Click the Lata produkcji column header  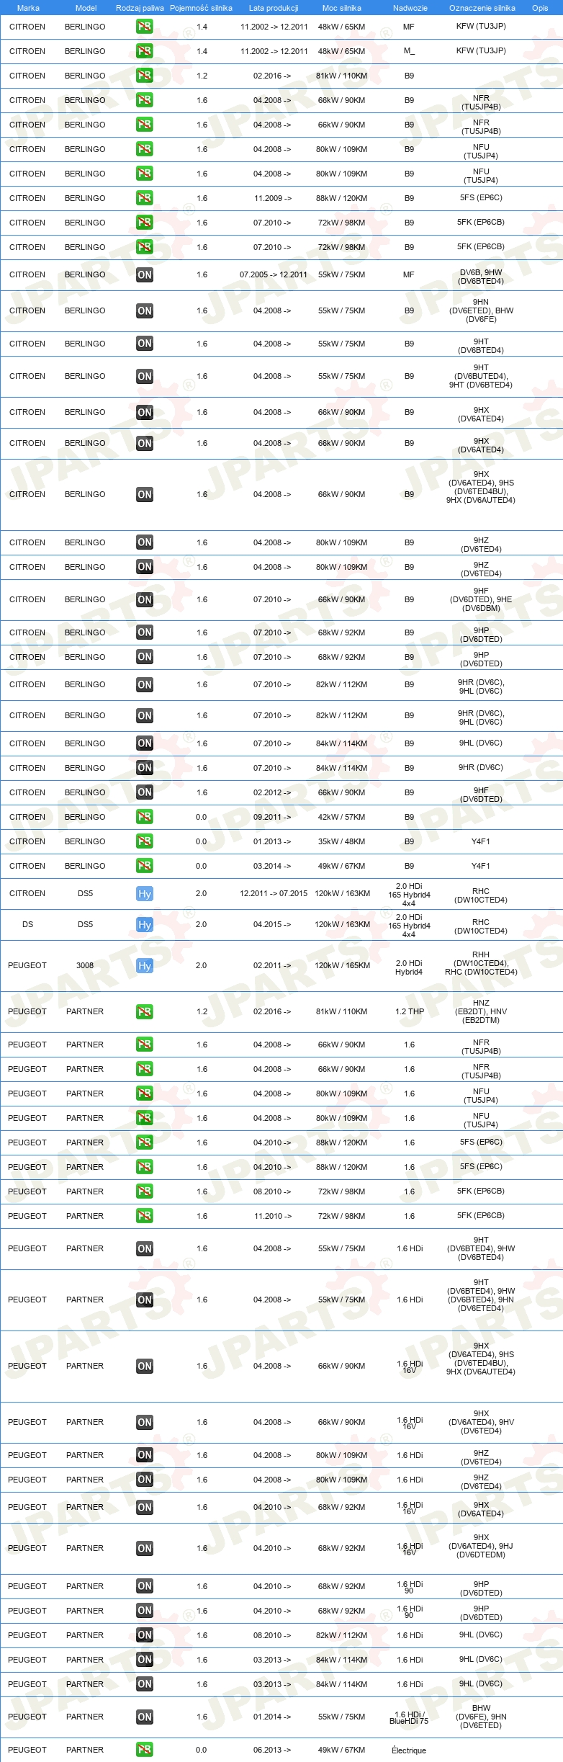coord(274,8)
